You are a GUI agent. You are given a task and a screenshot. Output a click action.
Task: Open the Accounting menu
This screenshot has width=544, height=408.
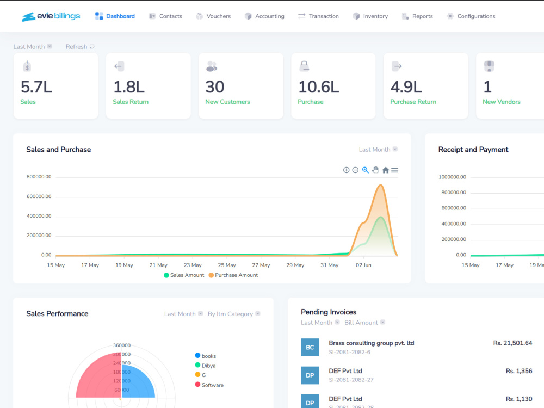[x=264, y=16]
